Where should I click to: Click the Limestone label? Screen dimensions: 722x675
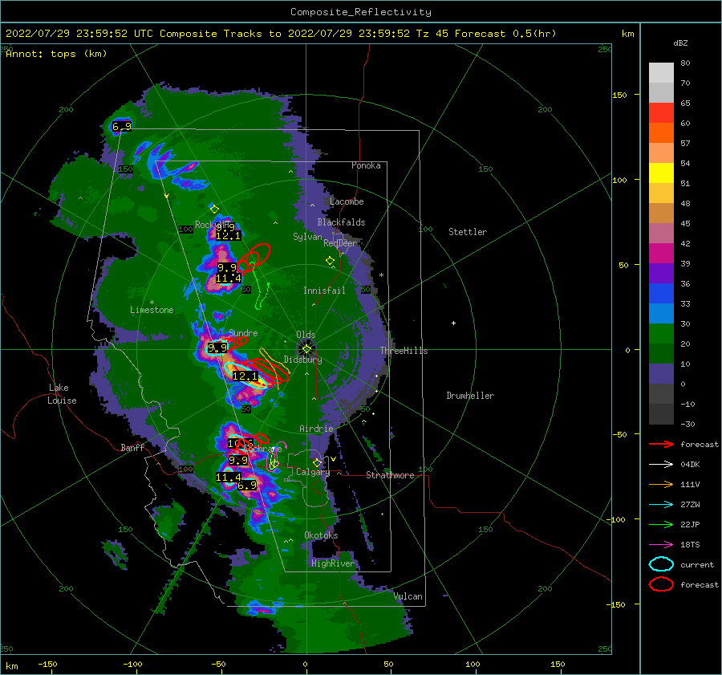152,310
